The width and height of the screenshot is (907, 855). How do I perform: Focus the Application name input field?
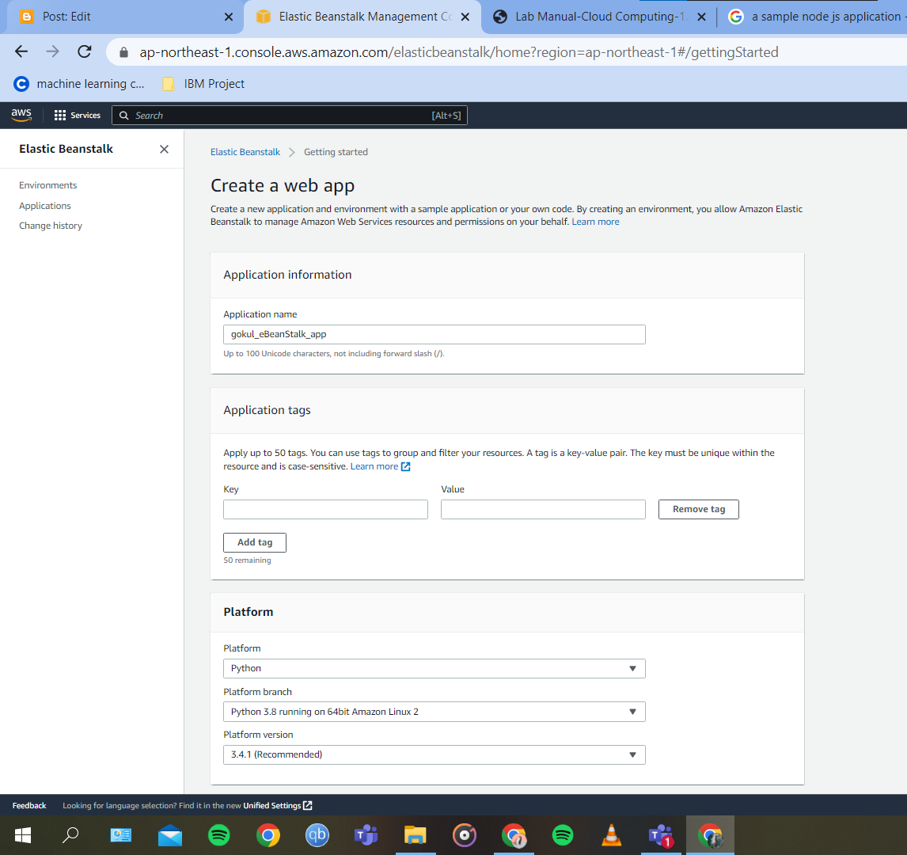435,334
